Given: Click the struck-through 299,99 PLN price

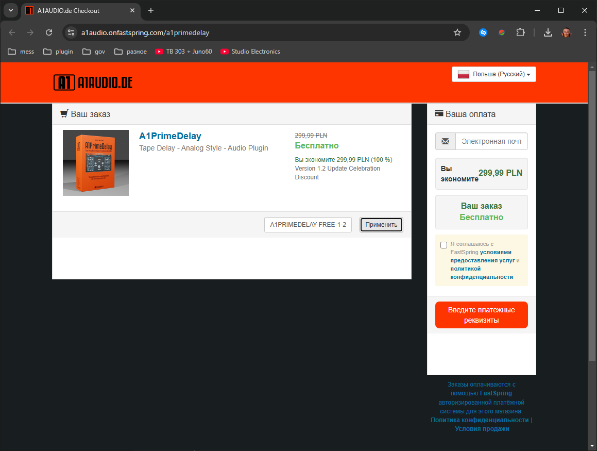Looking at the screenshot, I should [311, 136].
